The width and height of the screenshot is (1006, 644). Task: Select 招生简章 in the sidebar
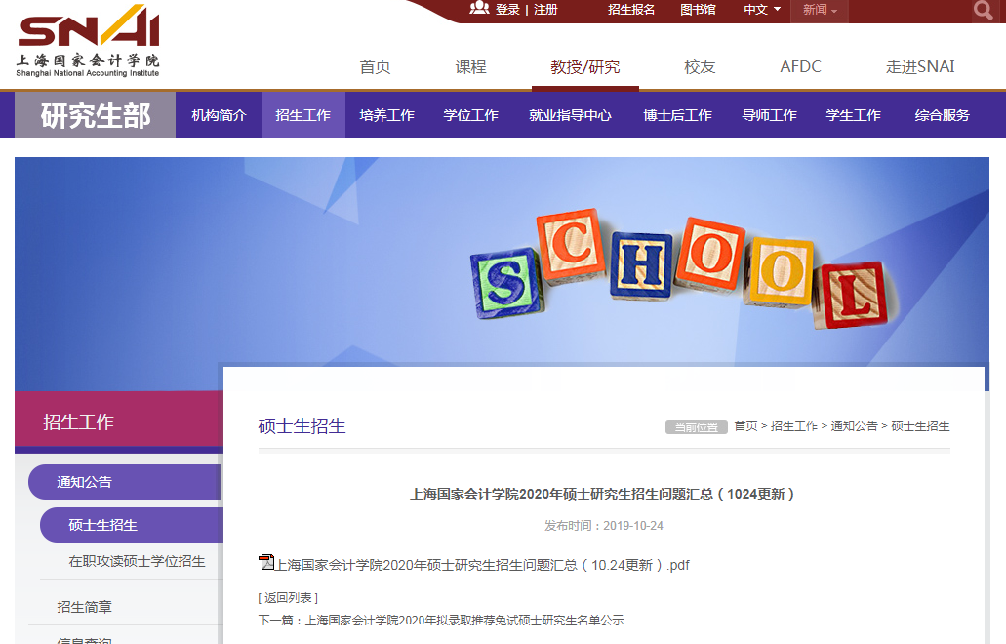pos(85,607)
